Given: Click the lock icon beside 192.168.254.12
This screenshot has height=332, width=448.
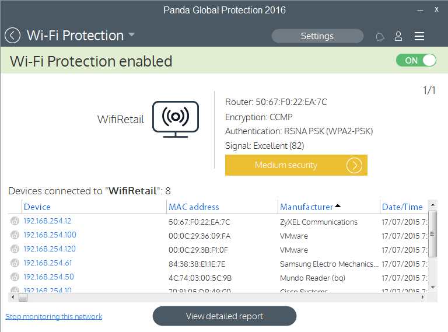Looking at the screenshot, I should click(15, 221).
